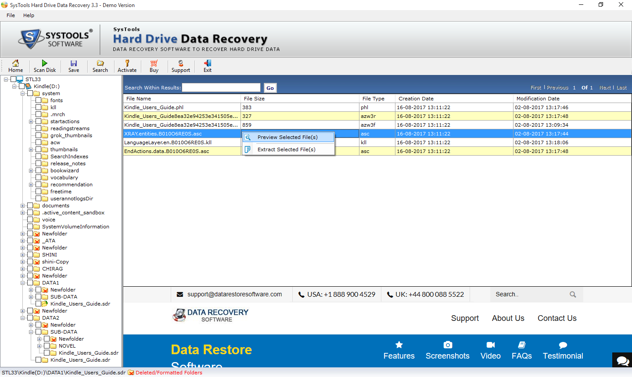
Task: Select the LanguageLayer.en.B010O6RE0S.kll file row
Action: (377, 142)
